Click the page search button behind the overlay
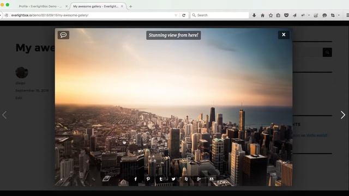349x196 pixels. point(327,52)
